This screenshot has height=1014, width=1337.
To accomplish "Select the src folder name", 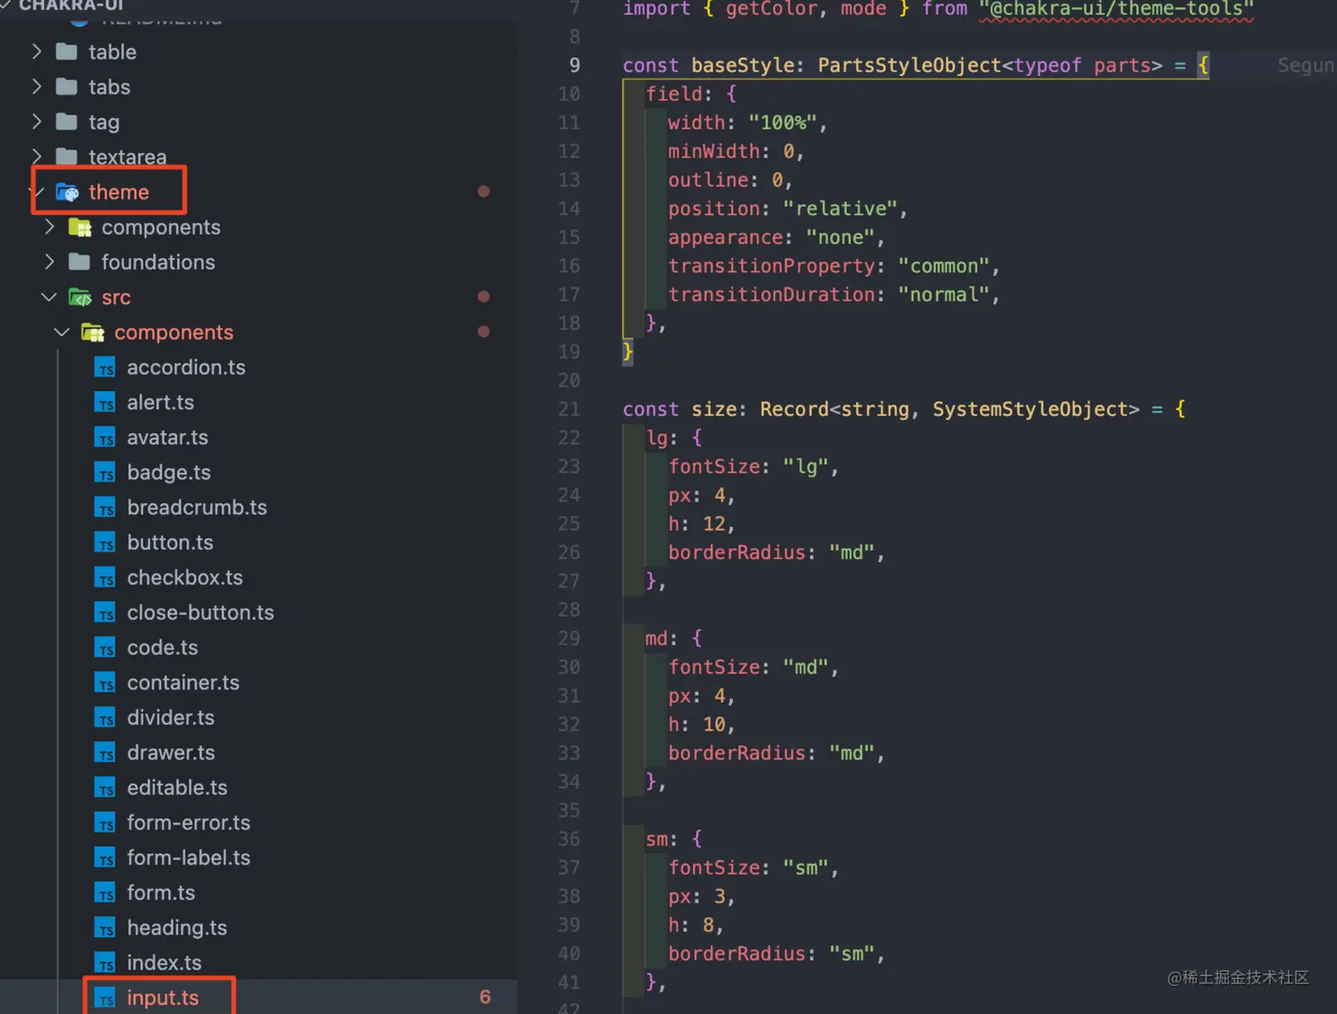I will pyautogui.click(x=116, y=298).
